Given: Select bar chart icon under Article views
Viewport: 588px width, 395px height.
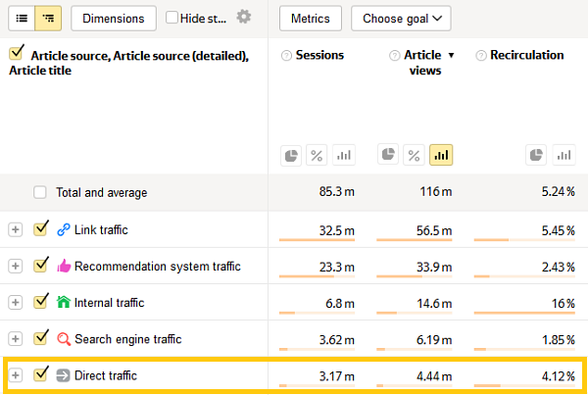Looking at the screenshot, I should pyautogui.click(x=441, y=155).
